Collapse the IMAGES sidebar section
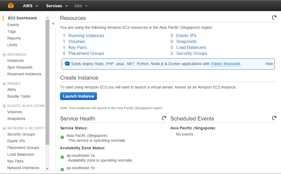 click(4, 84)
